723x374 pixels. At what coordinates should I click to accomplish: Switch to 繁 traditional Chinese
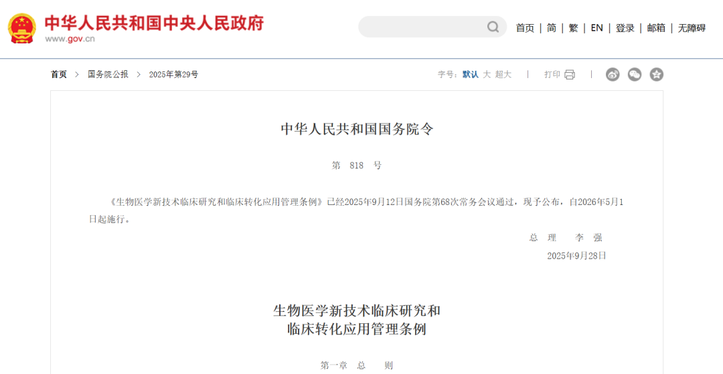click(573, 28)
